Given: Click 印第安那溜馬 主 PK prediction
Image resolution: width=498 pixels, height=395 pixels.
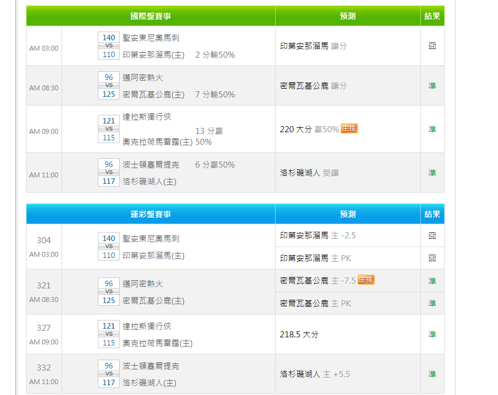Looking at the screenshot, I should tap(315, 258).
